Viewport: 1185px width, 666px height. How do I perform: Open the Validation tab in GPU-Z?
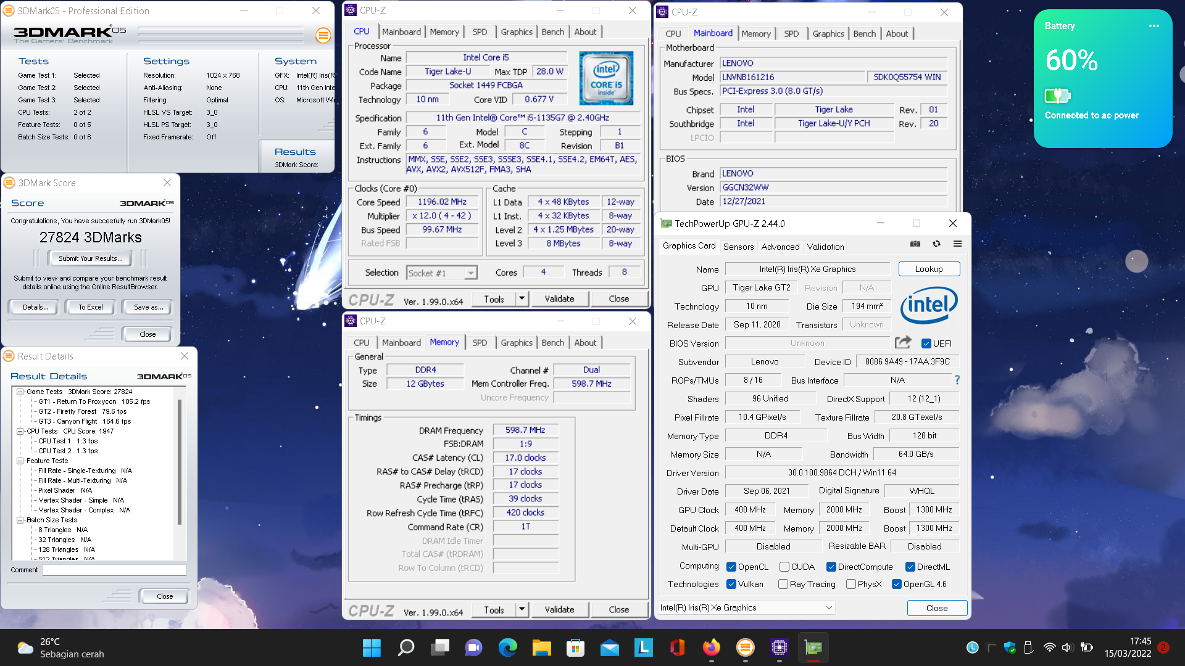point(825,246)
